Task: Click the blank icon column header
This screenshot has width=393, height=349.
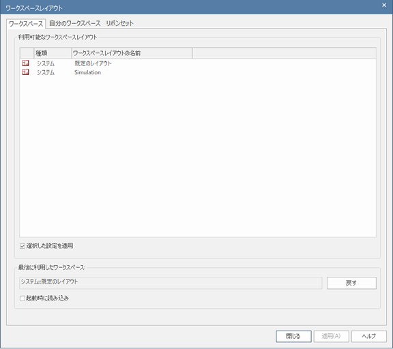Action: (27, 53)
